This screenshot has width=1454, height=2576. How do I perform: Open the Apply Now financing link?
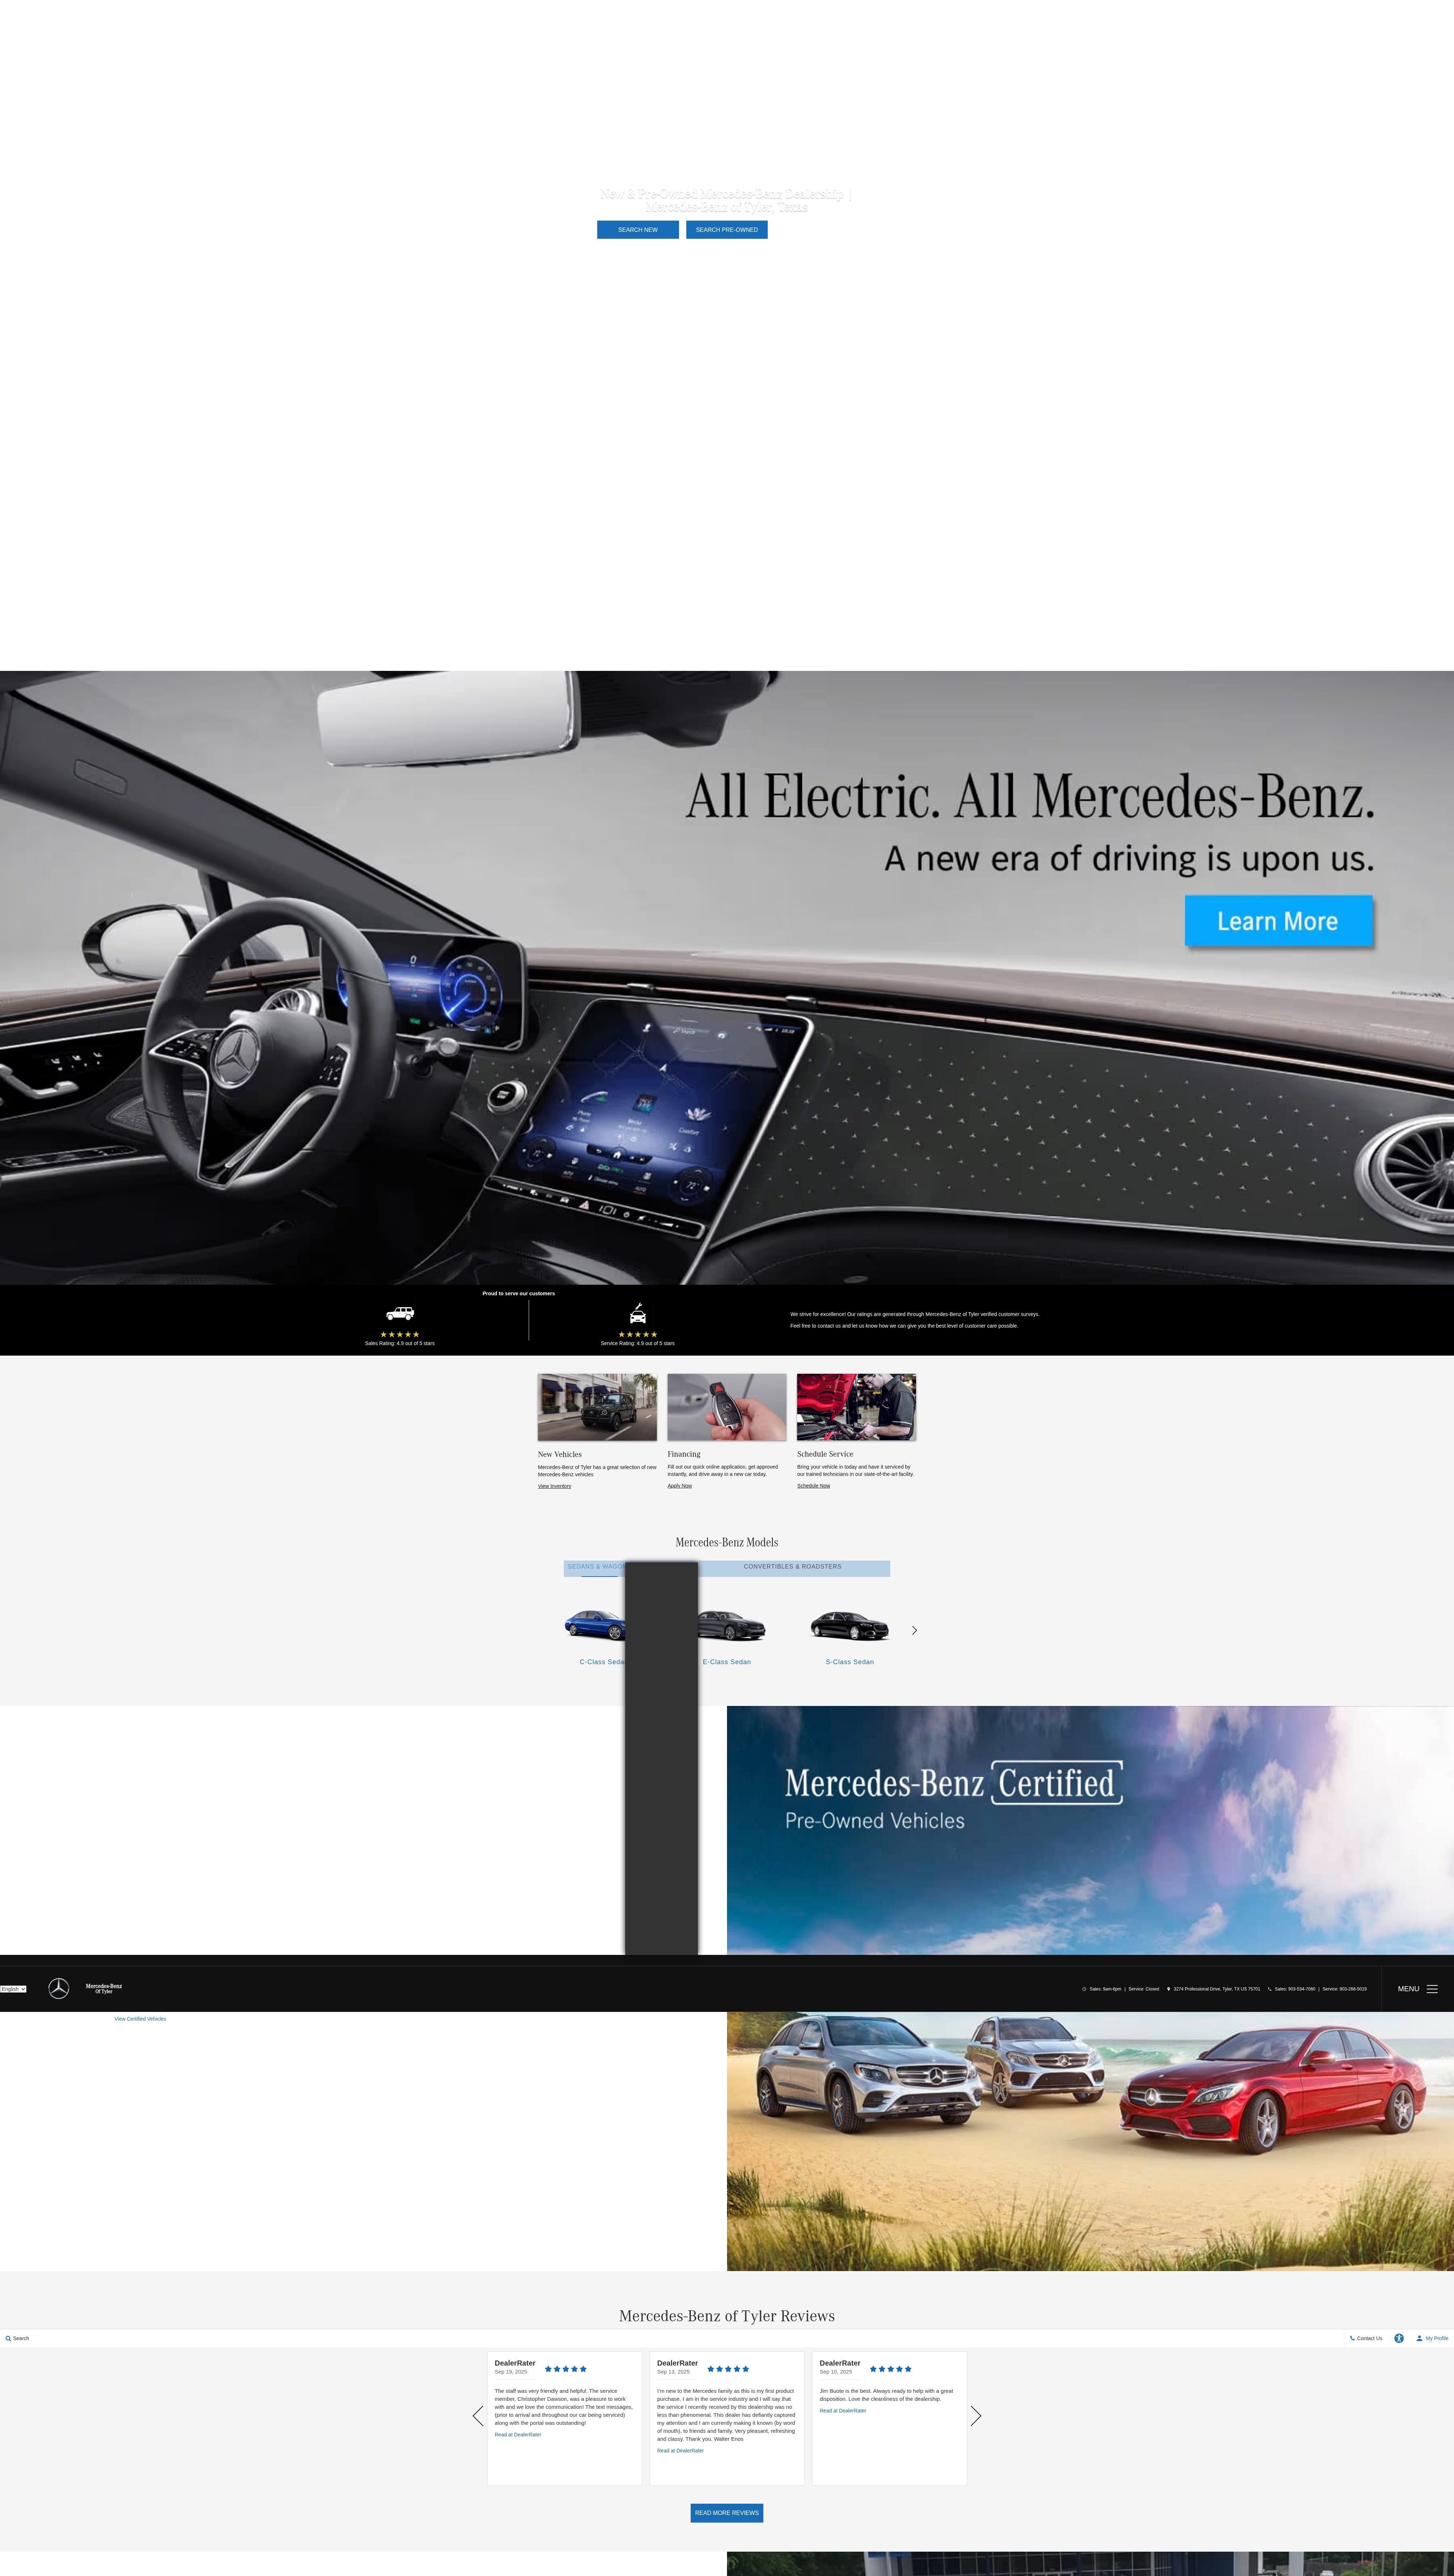[x=680, y=1486]
